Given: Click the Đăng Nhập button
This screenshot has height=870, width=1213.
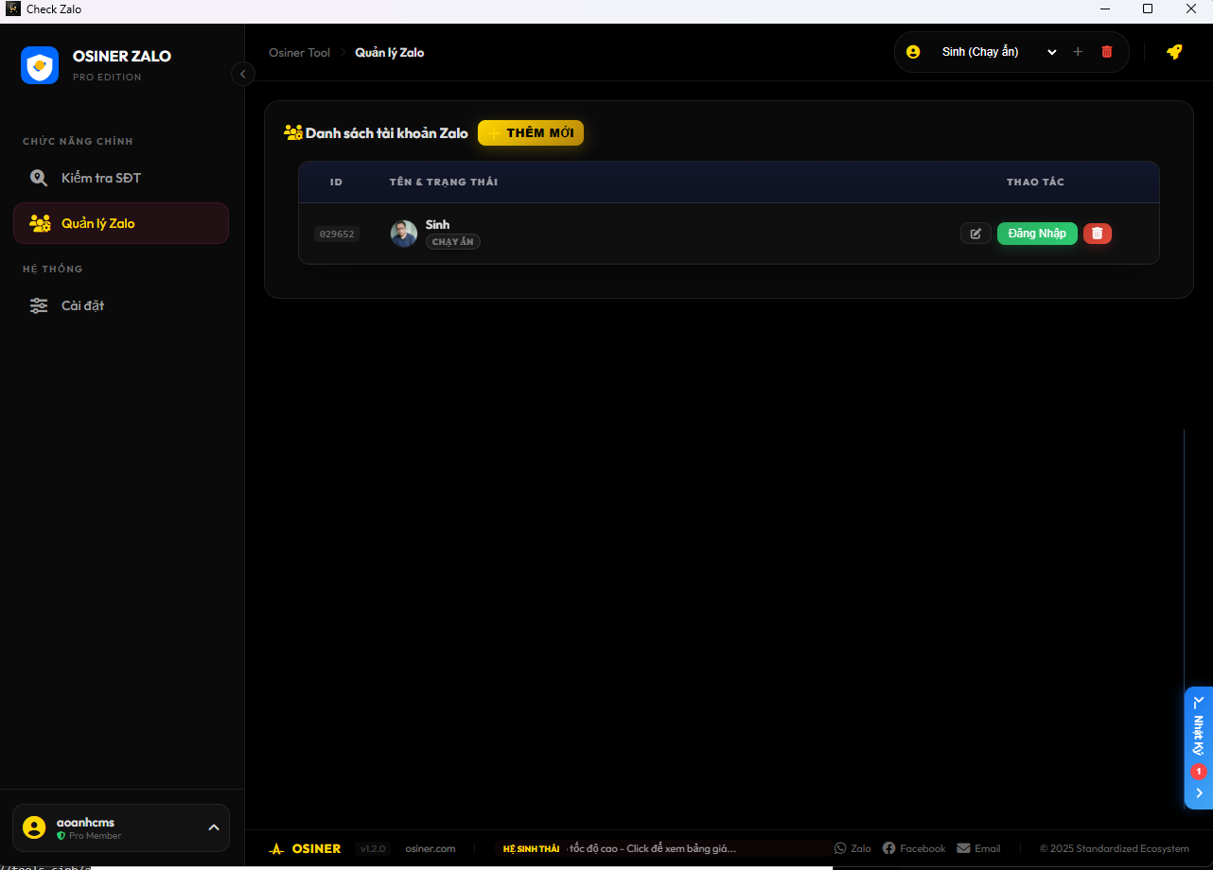Looking at the screenshot, I should pos(1037,234).
